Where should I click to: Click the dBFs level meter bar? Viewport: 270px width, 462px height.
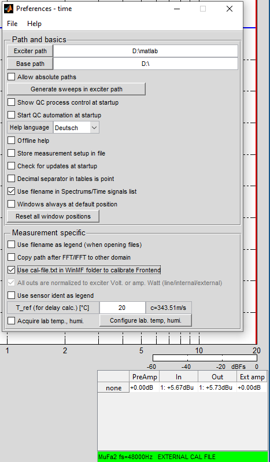tap(205, 358)
